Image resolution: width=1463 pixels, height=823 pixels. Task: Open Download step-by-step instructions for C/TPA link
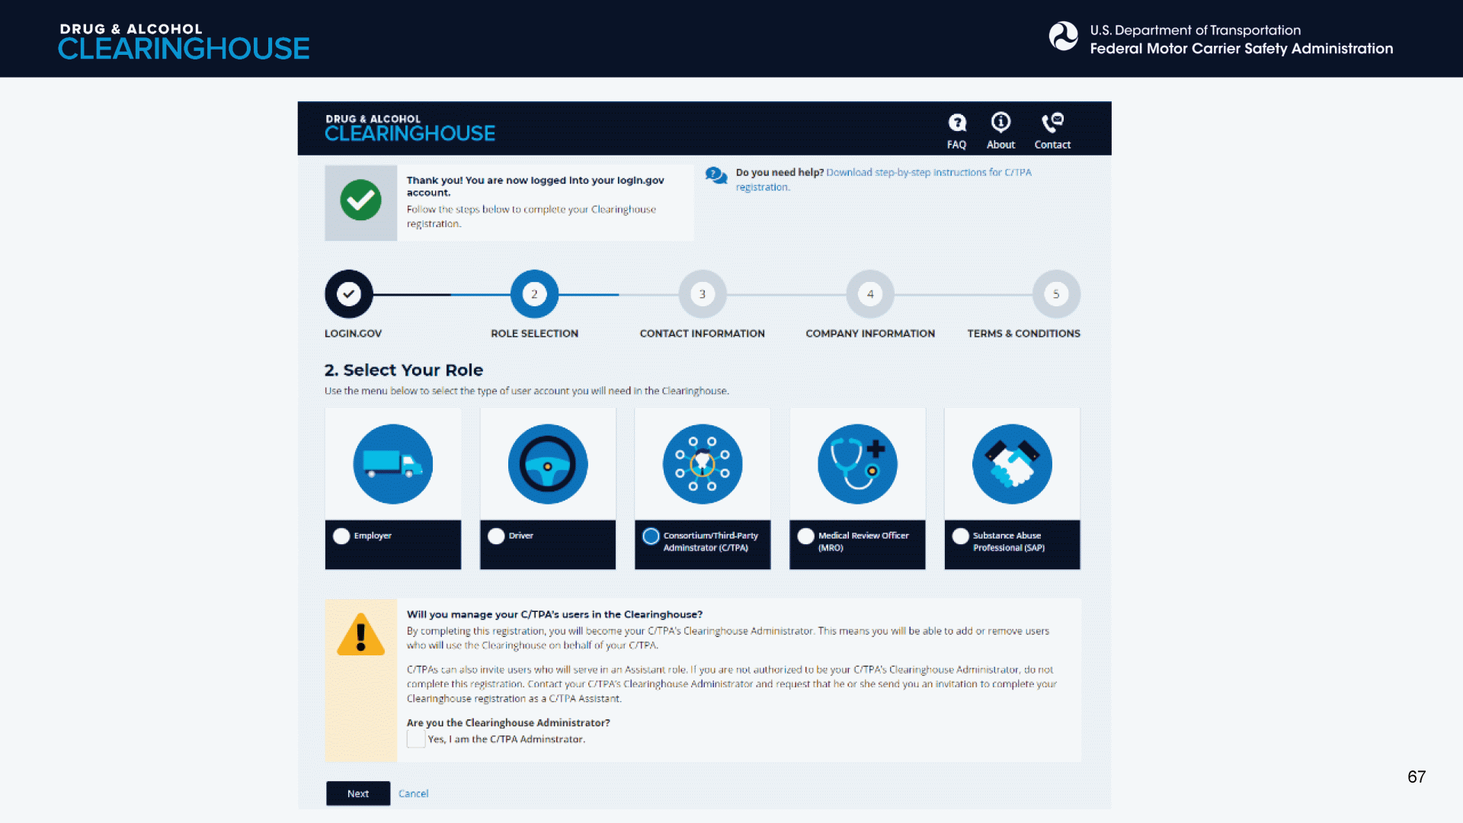click(928, 172)
